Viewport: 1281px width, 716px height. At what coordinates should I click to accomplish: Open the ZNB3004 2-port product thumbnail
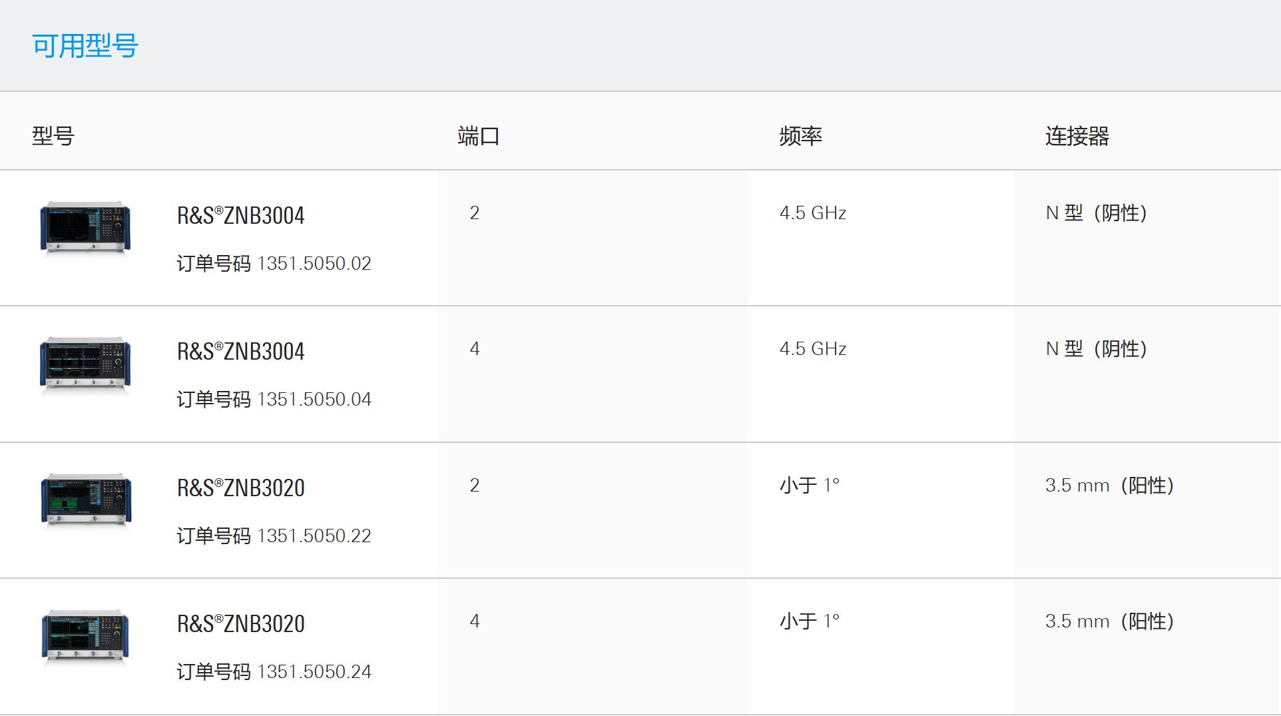pos(85,228)
